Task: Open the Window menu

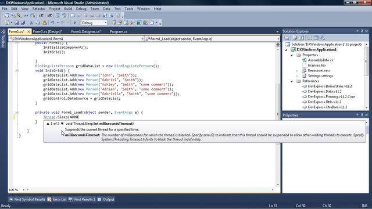Action: pos(144,9)
